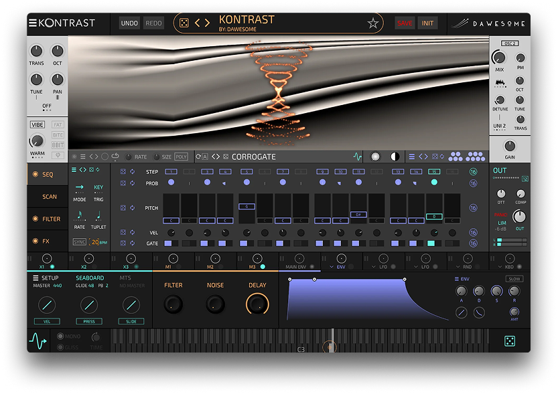
Task: Click the red SAVE button
Action: (405, 23)
